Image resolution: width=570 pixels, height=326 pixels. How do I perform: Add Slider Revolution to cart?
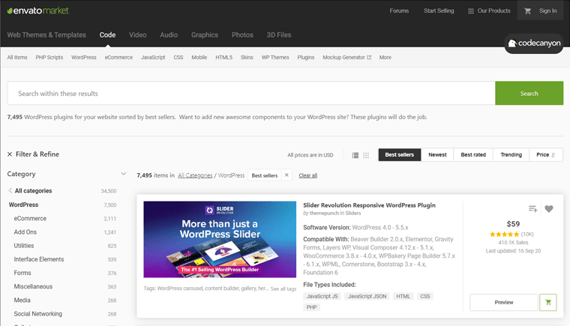(x=547, y=302)
